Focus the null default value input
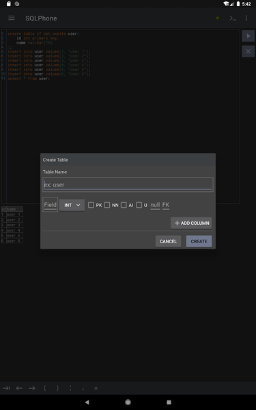The height and width of the screenshot is (410, 256). (x=155, y=205)
